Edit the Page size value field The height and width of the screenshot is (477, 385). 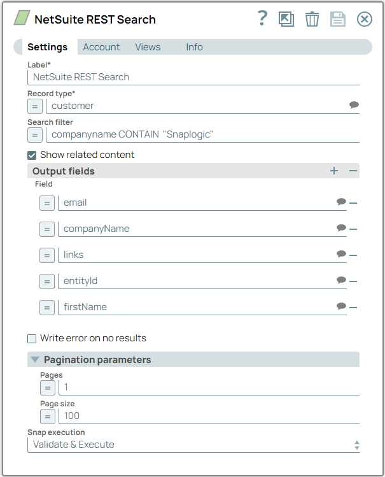tap(209, 416)
